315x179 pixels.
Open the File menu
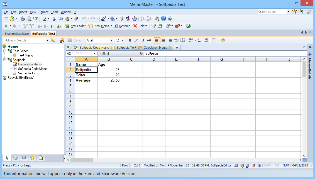[6, 12]
